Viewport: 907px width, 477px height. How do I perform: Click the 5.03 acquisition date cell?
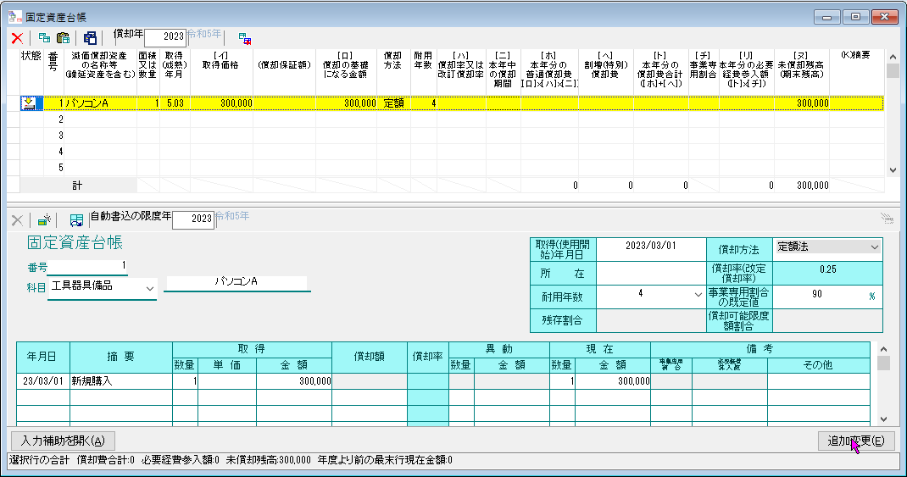coord(175,103)
